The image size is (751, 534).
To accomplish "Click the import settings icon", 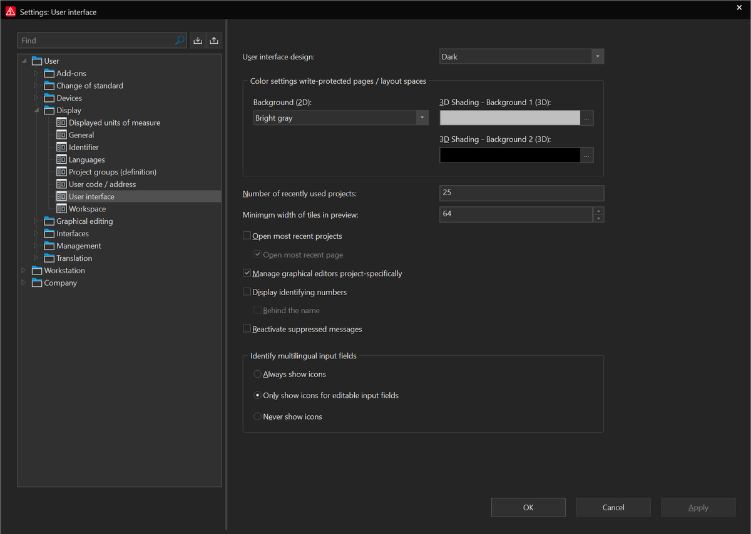I will 198,41.
